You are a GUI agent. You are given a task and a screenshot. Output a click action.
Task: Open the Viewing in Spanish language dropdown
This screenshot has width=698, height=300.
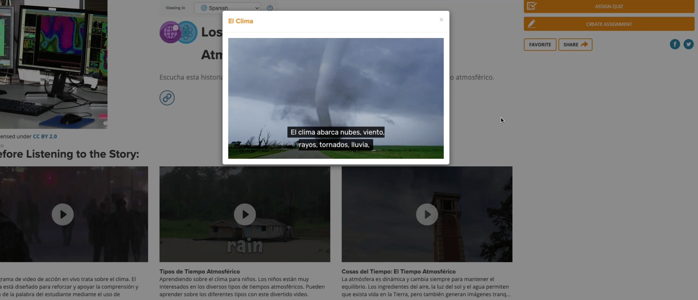click(227, 8)
